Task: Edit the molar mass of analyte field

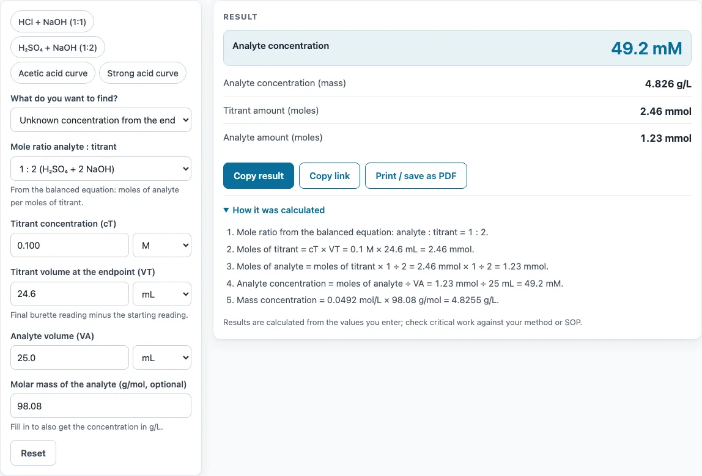Action: [101, 406]
